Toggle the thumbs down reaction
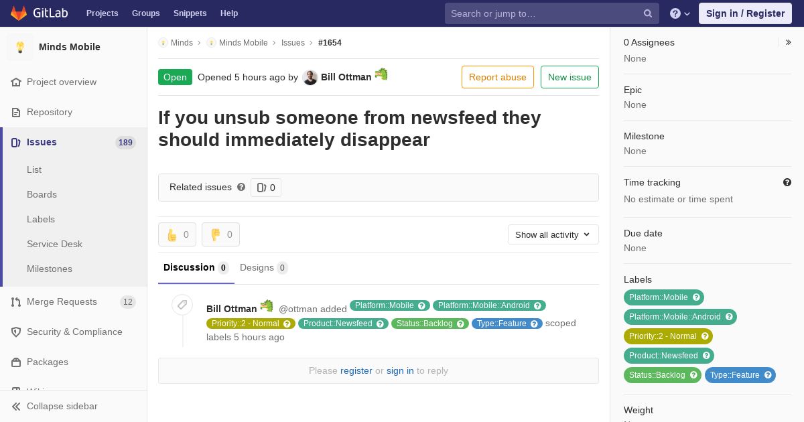The image size is (804, 422). [220, 234]
